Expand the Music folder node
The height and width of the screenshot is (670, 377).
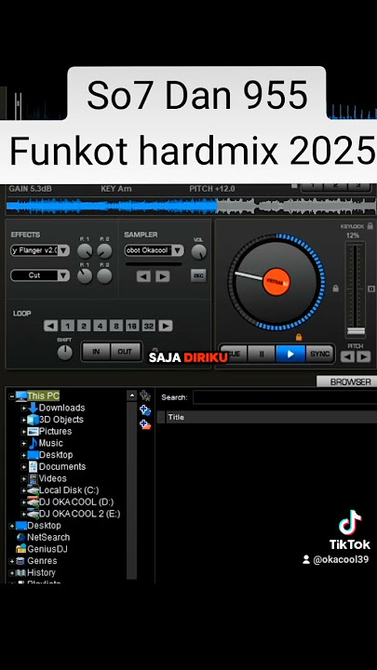point(24,444)
